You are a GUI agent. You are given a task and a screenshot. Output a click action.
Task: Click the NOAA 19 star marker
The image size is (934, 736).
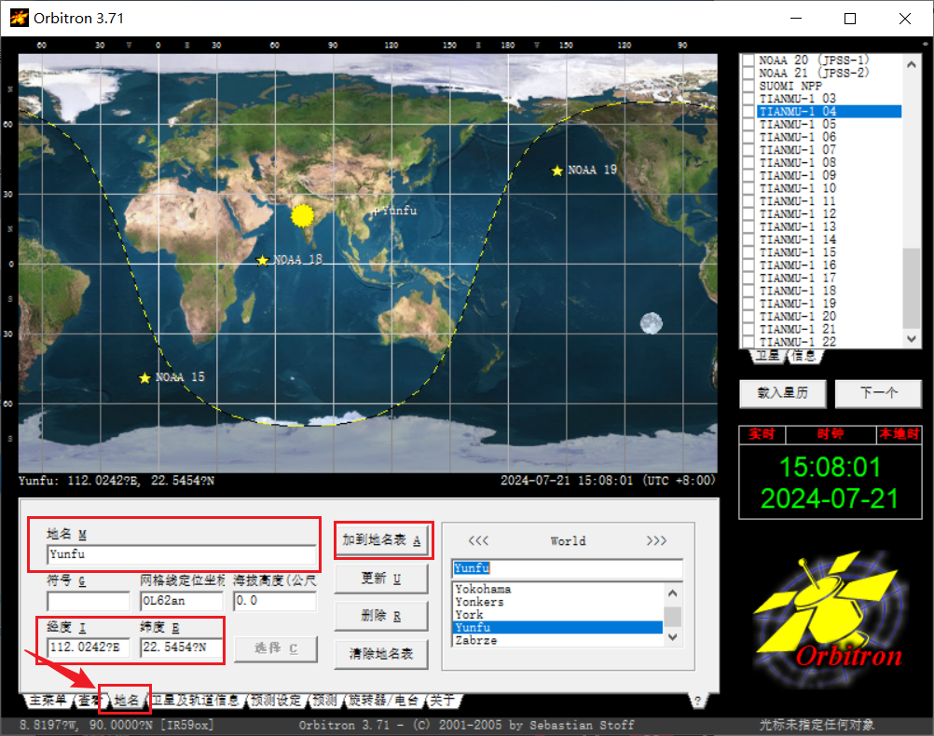(557, 170)
